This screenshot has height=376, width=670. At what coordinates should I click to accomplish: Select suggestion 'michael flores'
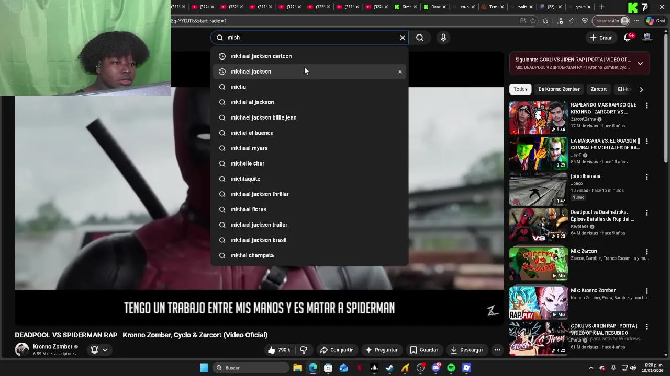(309, 209)
